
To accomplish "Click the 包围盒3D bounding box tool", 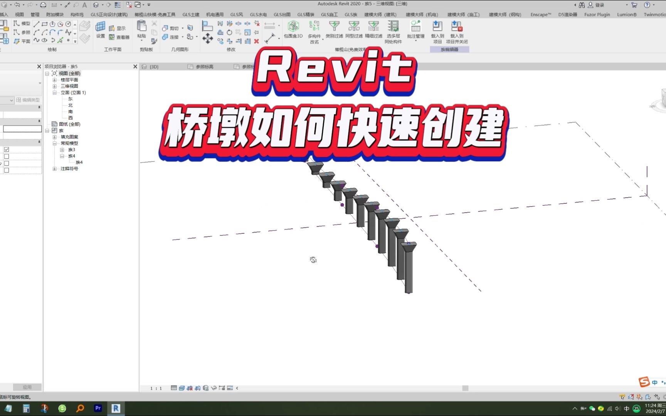I will coord(293,30).
